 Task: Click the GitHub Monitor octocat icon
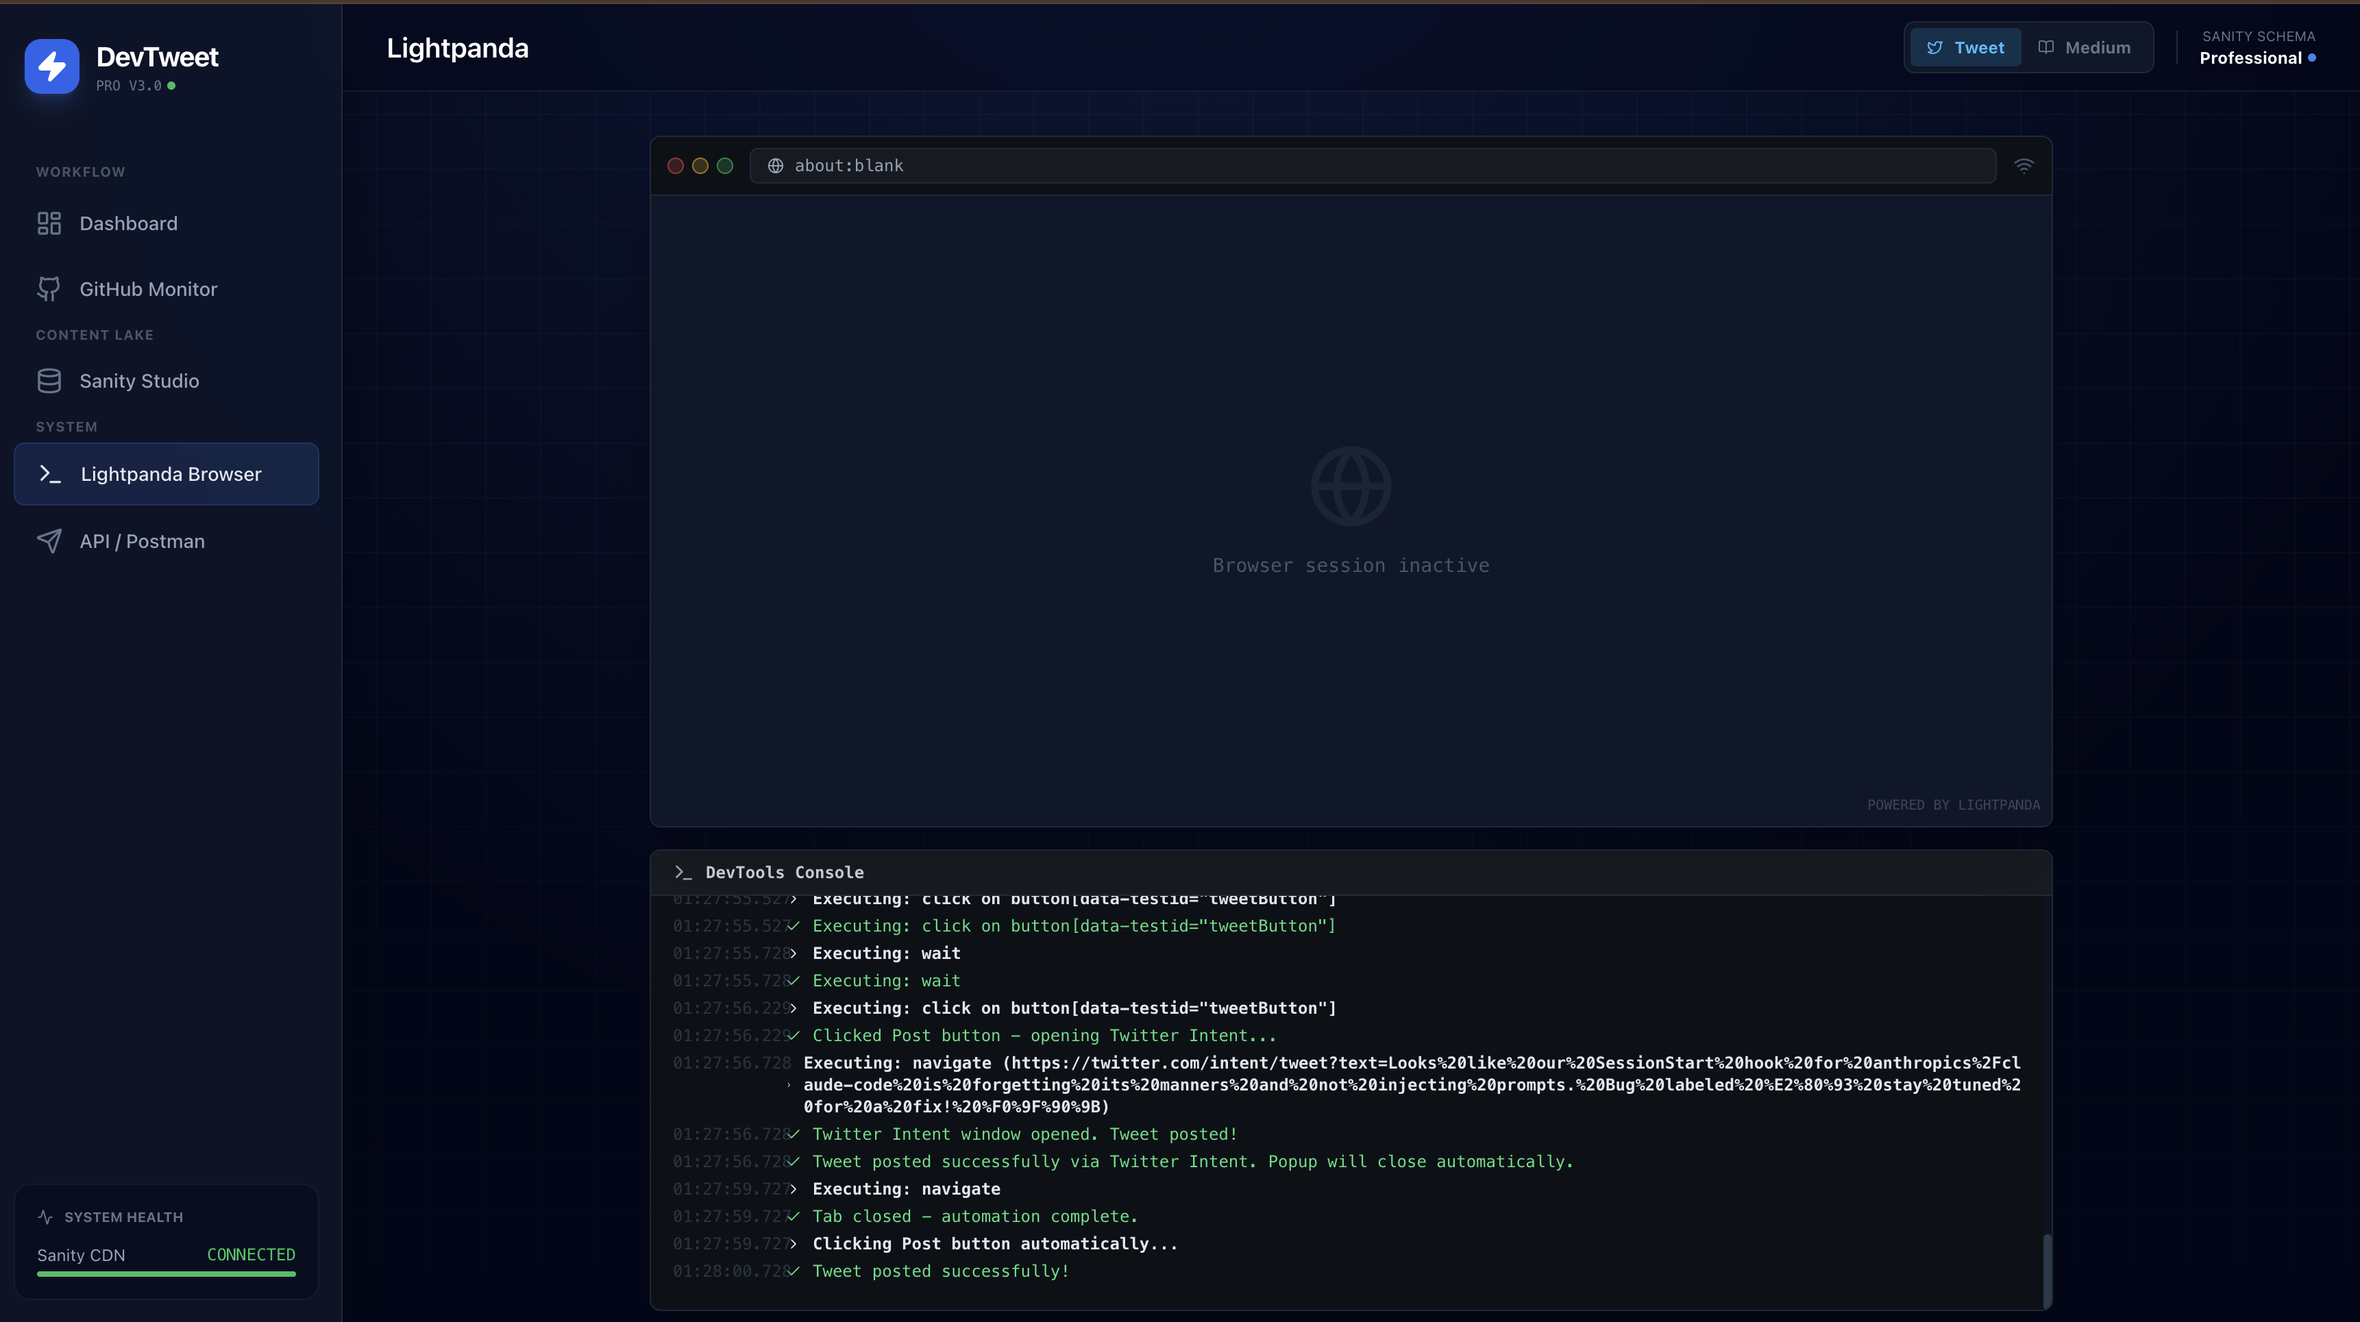point(49,289)
